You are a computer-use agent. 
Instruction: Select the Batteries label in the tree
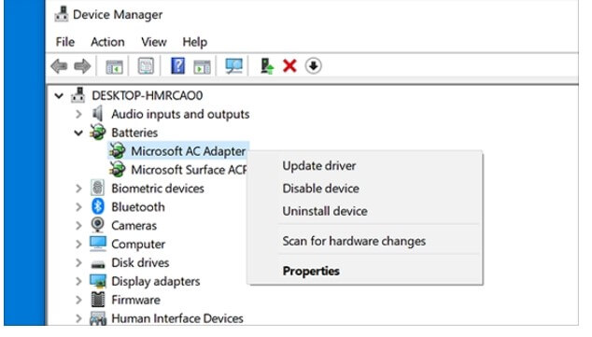click(x=134, y=133)
